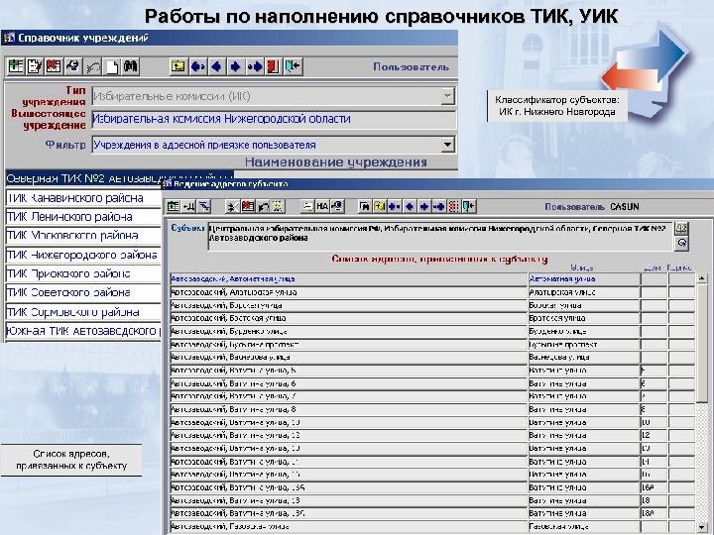Viewport: 714px width, 535px height.
Task: Open the Тип учреждения dropdown arrow
Action: [447, 96]
